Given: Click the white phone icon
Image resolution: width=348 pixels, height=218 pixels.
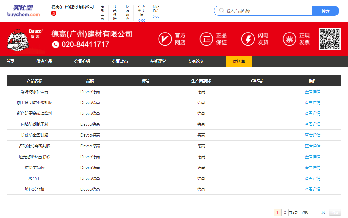Looking at the screenshot, I should click(55, 45).
